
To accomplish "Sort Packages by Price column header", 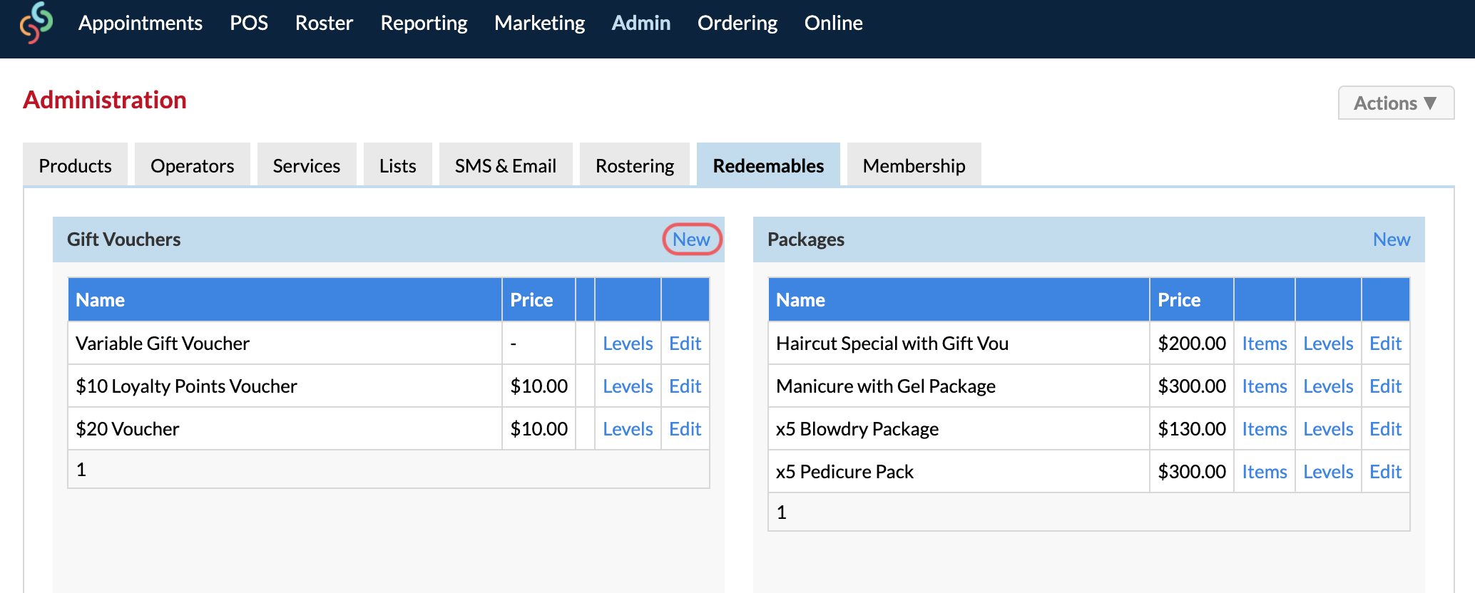I will (1192, 300).
